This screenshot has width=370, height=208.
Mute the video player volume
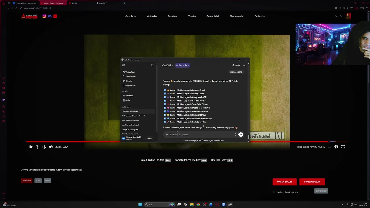click(51, 147)
